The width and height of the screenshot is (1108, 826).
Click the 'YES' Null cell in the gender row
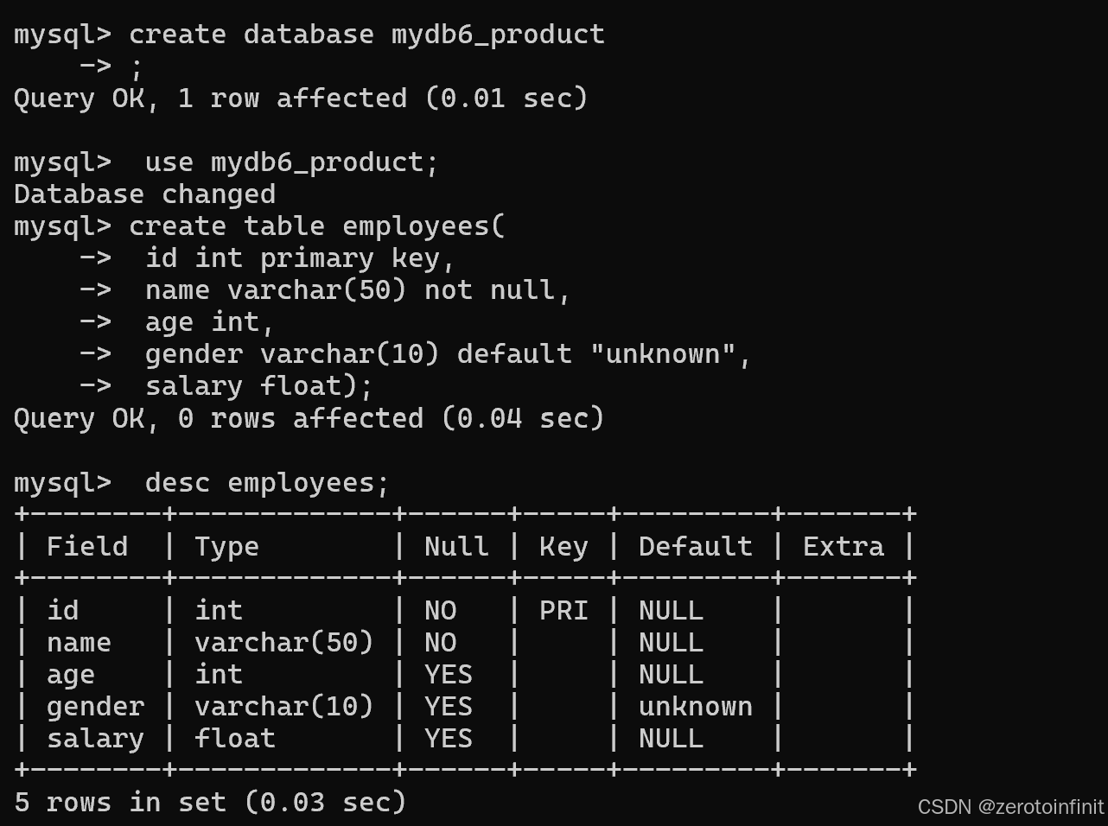coord(449,706)
